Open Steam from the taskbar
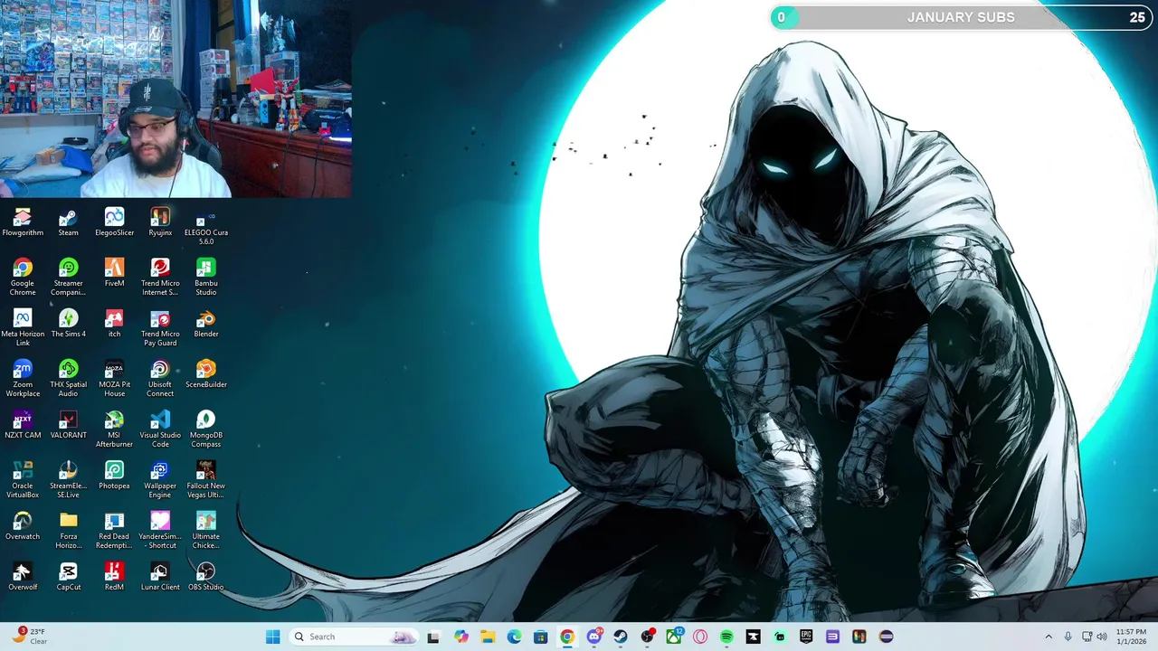1158x651 pixels. tap(621, 637)
